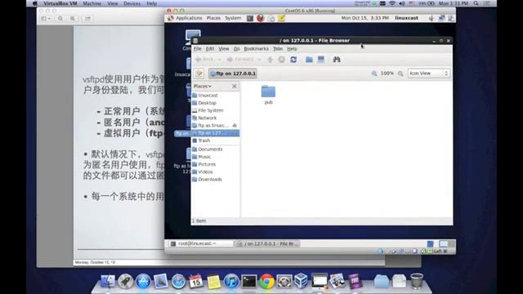Launch Firefox from GNOME top panel

[261, 18]
